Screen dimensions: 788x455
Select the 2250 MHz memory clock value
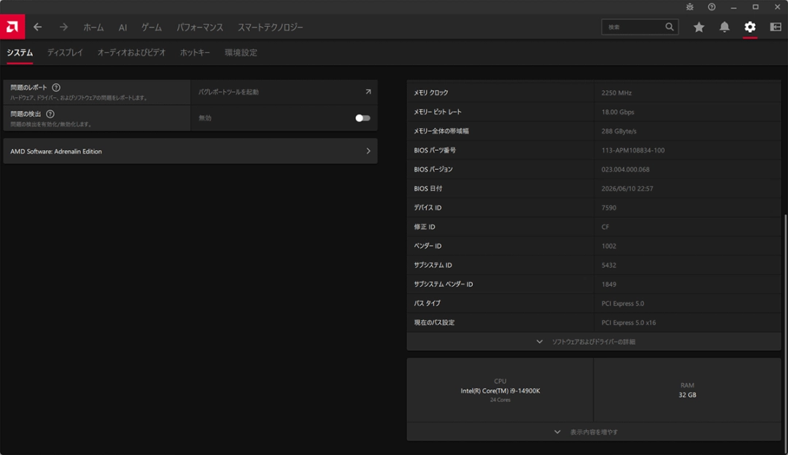click(616, 93)
